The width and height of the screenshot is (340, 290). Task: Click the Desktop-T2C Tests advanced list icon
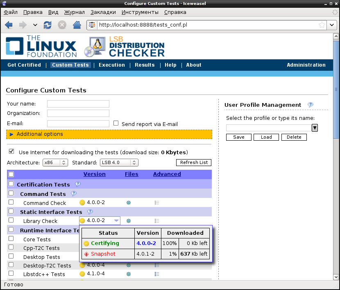(x=157, y=265)
